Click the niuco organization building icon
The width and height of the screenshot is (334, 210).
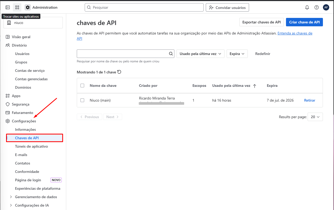click(x=9, y=23)
